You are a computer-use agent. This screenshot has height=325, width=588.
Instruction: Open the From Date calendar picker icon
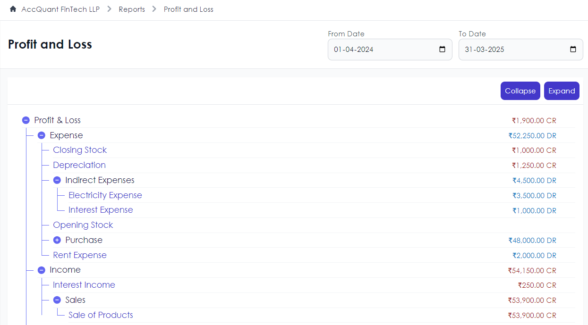pyautogui.click(x=442, y=50)
